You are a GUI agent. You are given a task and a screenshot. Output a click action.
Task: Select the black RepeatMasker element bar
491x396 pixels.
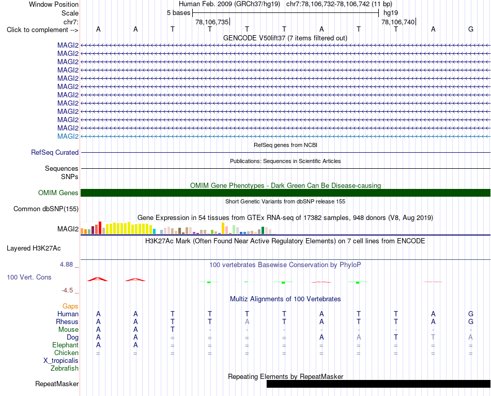(x=378, y=384)
